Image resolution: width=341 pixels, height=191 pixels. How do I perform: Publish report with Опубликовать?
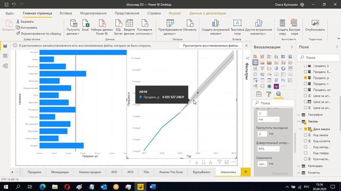point(315,25)
